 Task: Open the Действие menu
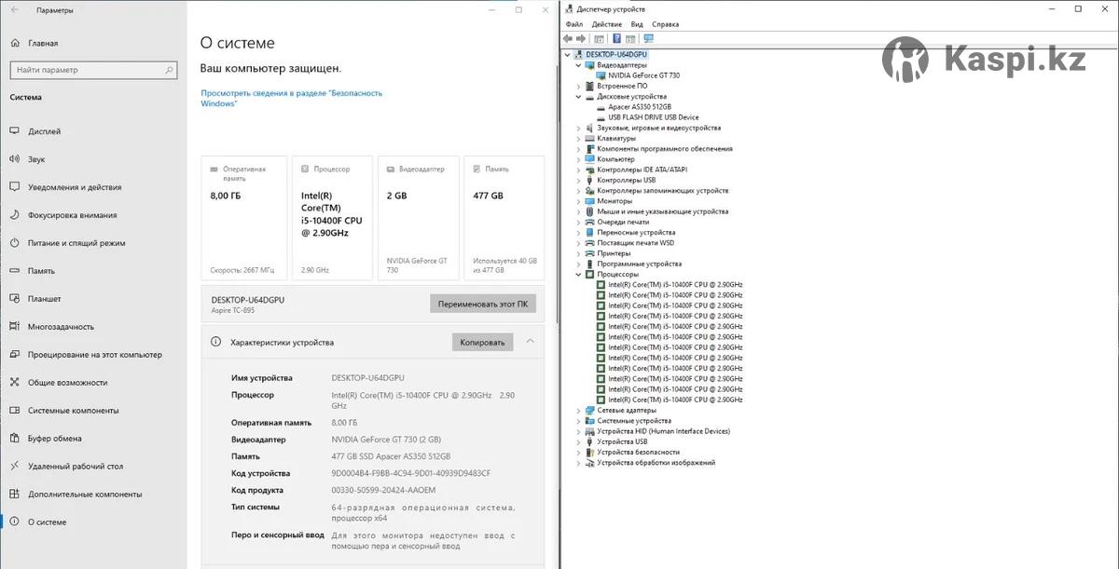pyautogui.click(x=606, y=24)
